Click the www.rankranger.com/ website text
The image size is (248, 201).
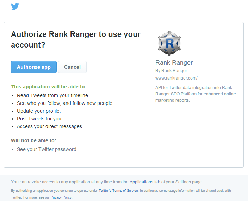point(176,78)
